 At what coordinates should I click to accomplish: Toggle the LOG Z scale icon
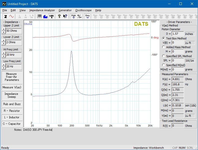click(52, 16)
